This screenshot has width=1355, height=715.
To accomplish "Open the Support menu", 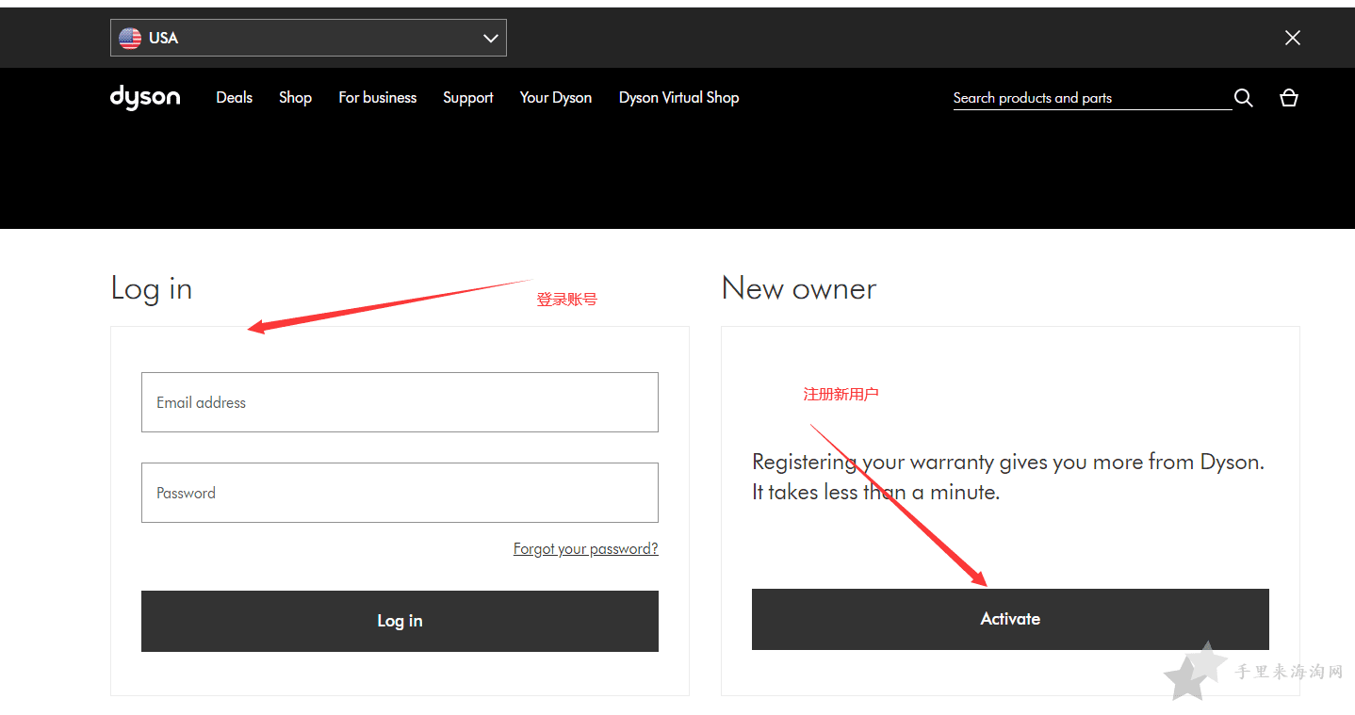I will pos(468,98).
